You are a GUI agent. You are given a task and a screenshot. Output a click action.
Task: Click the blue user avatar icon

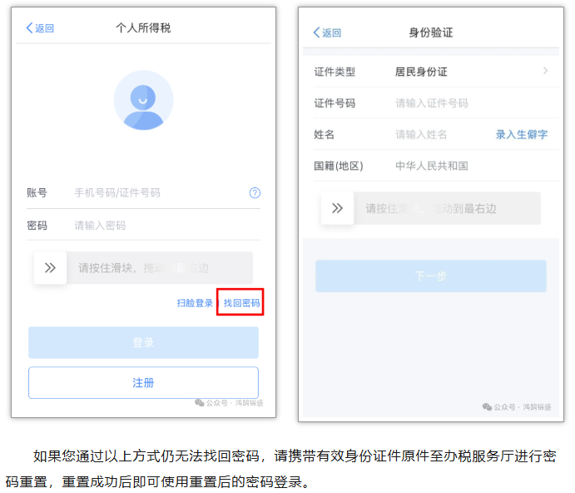pos(143,100)
